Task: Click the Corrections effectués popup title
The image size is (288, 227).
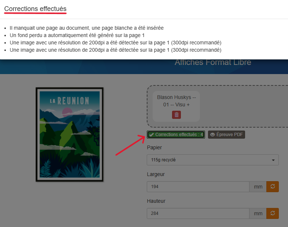Action: (35, 9)
